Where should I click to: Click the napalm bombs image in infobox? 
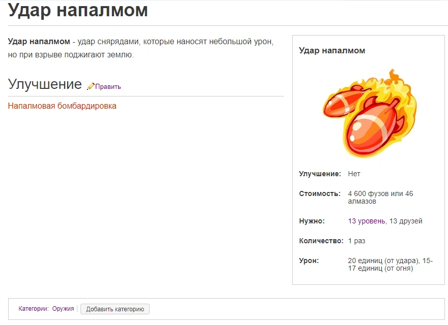click(x=369, y=113)
